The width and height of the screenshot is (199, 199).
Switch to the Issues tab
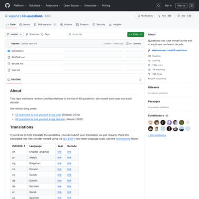[25, 24]
